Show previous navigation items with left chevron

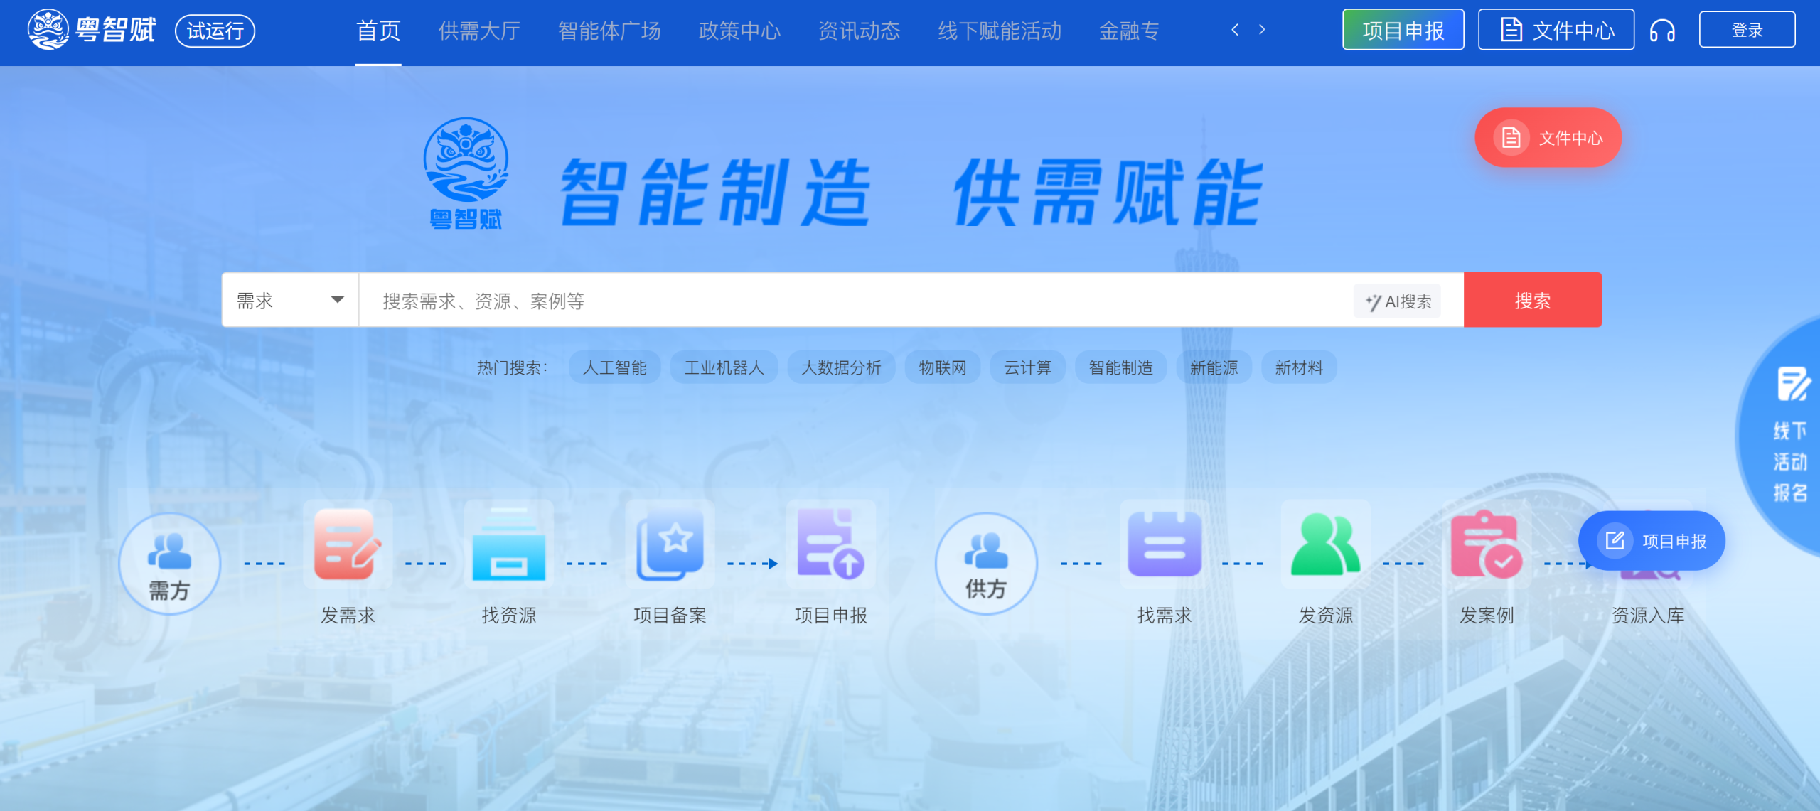[1235, 30]
